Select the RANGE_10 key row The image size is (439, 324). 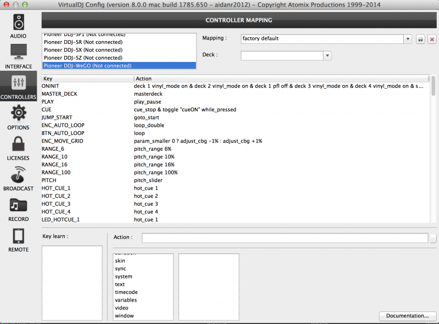[235, 156]
